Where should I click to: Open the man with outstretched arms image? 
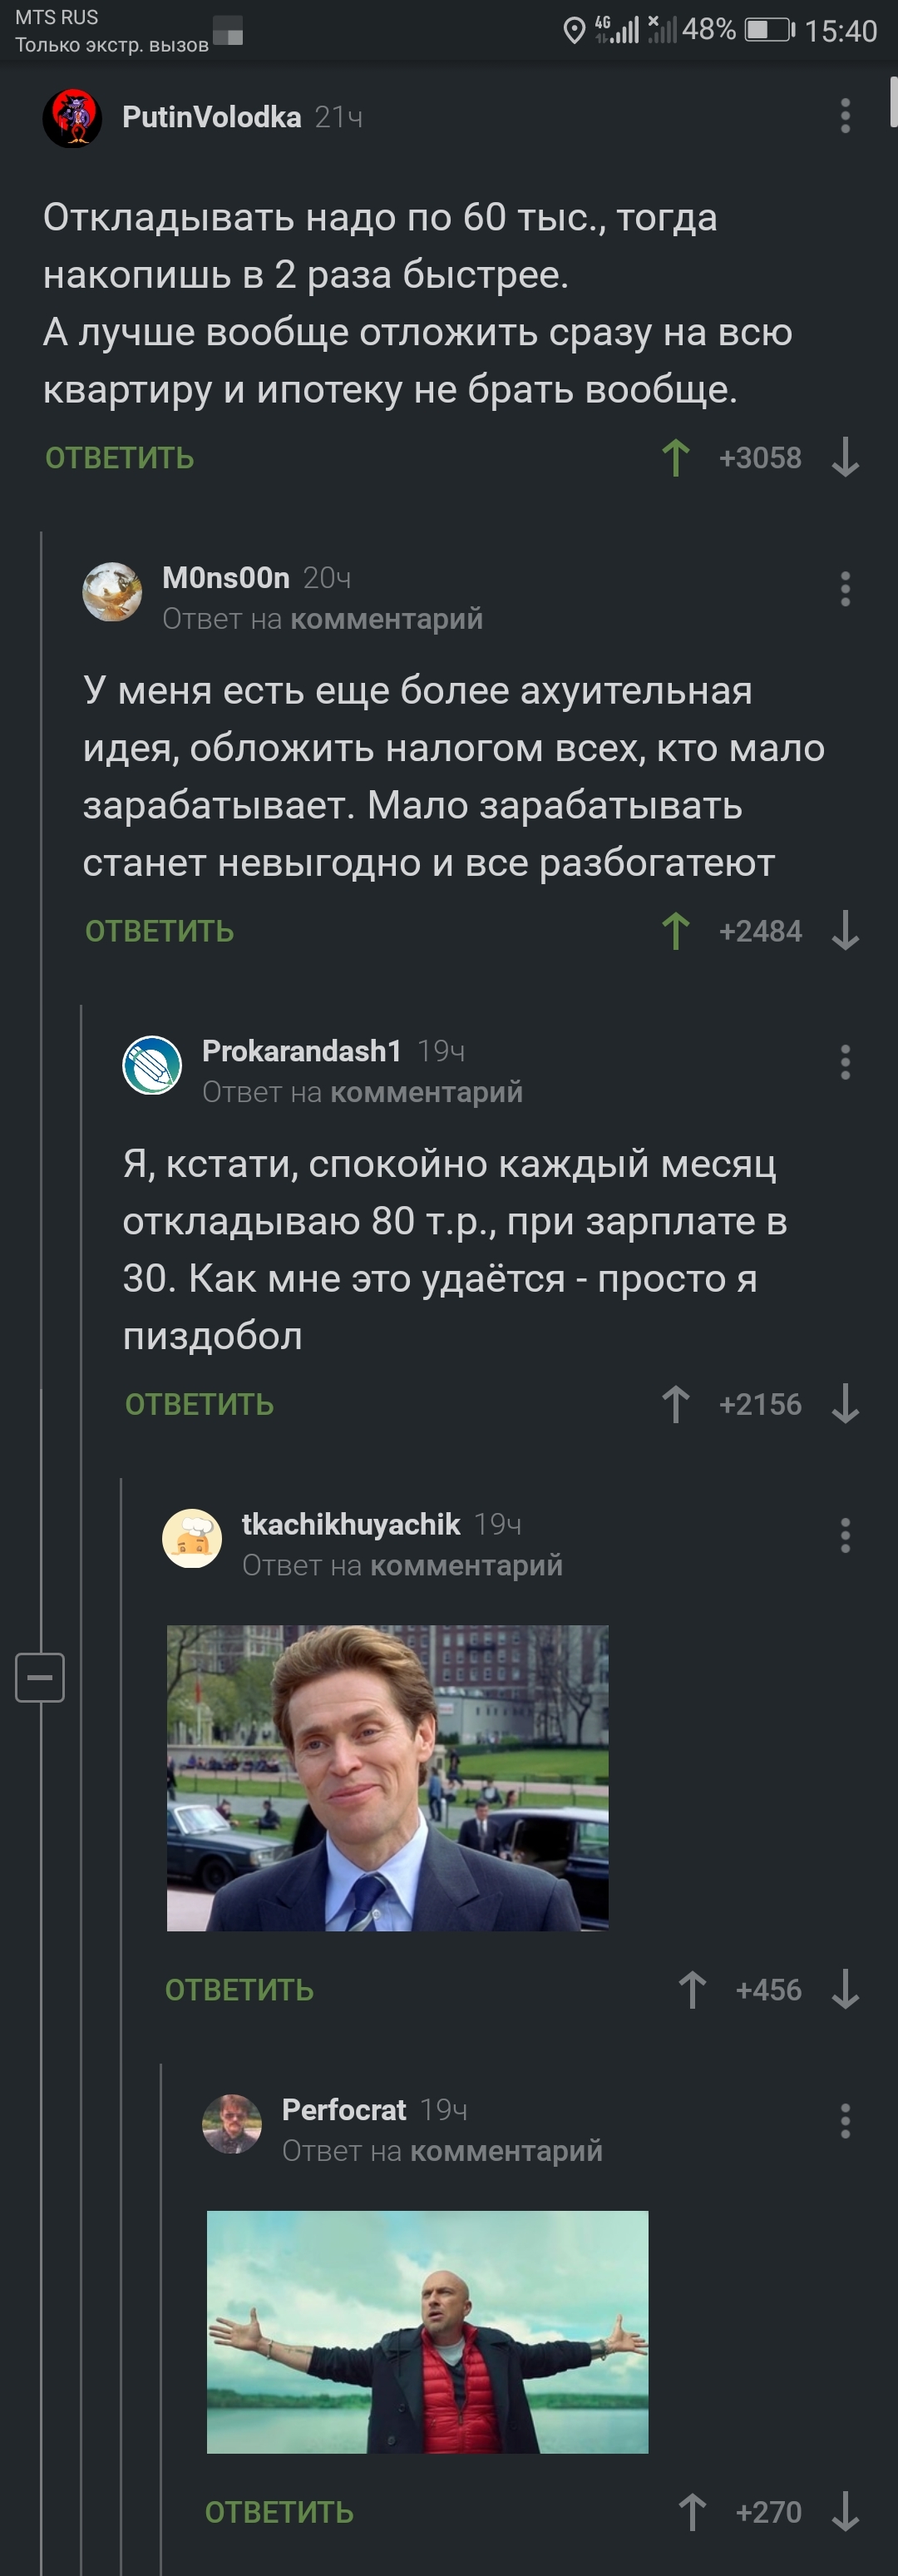point(428,2331)
